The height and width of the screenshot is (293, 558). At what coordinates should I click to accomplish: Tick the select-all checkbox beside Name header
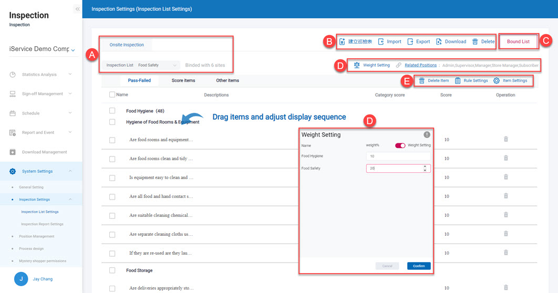point(112,95)
